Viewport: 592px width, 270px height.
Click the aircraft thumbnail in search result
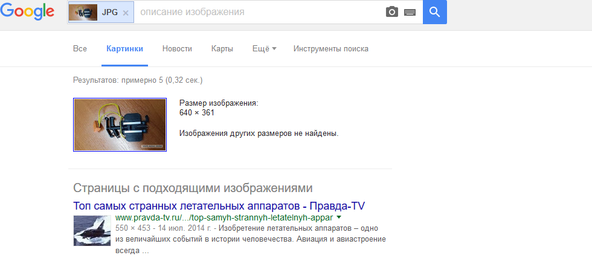click(92, 231)
